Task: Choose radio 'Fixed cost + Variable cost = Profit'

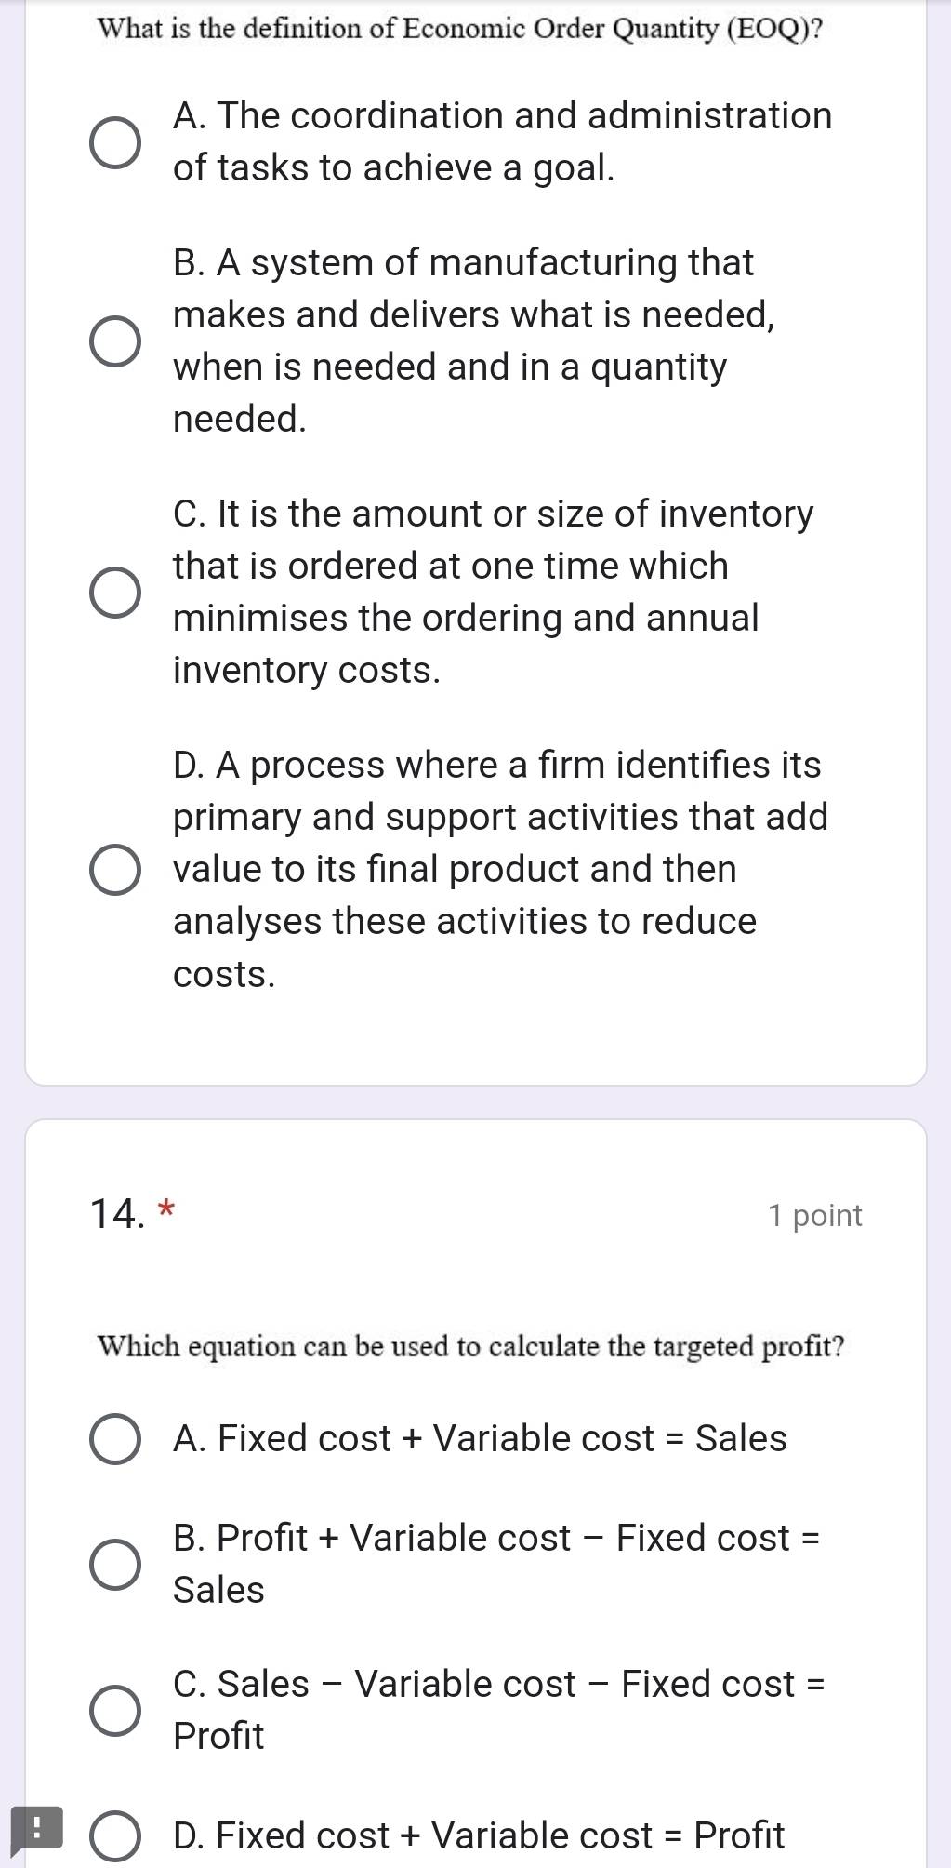Action: 115,1835
